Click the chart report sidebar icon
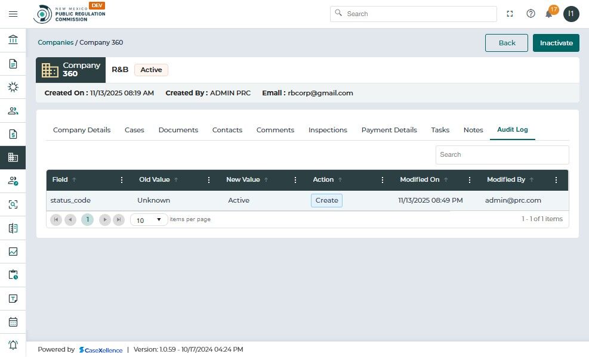 (x=13, y=252)
